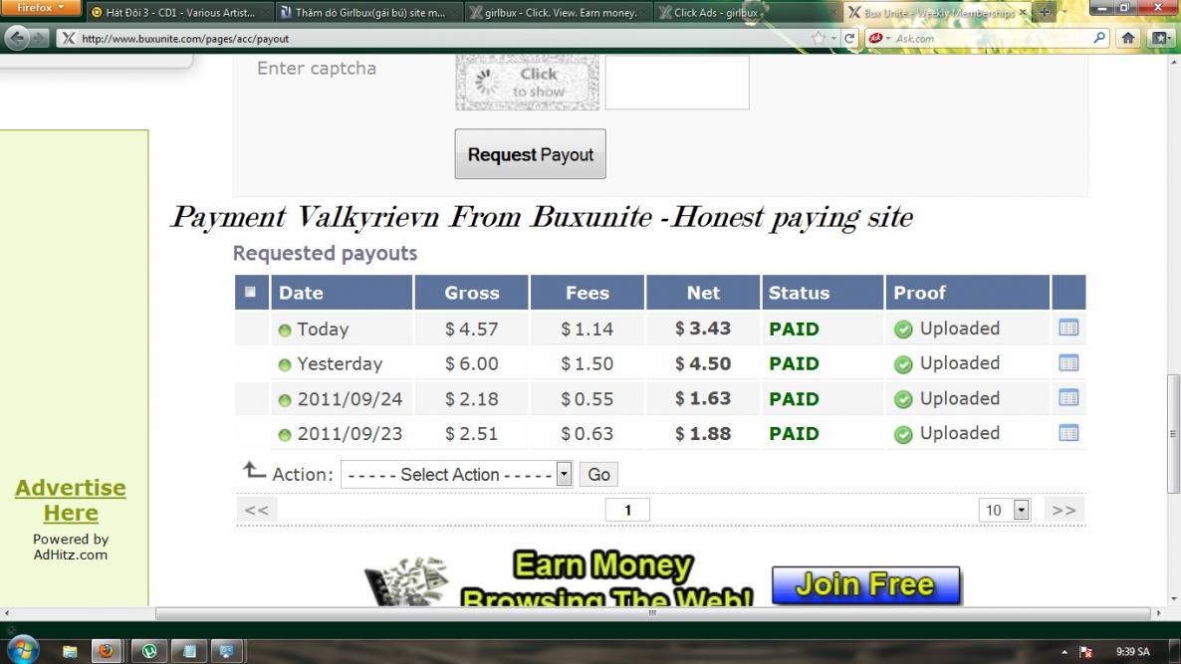Open details icon for the 2011/09/24 payout
The image size is (1181, 664).
coord(1068,397)
